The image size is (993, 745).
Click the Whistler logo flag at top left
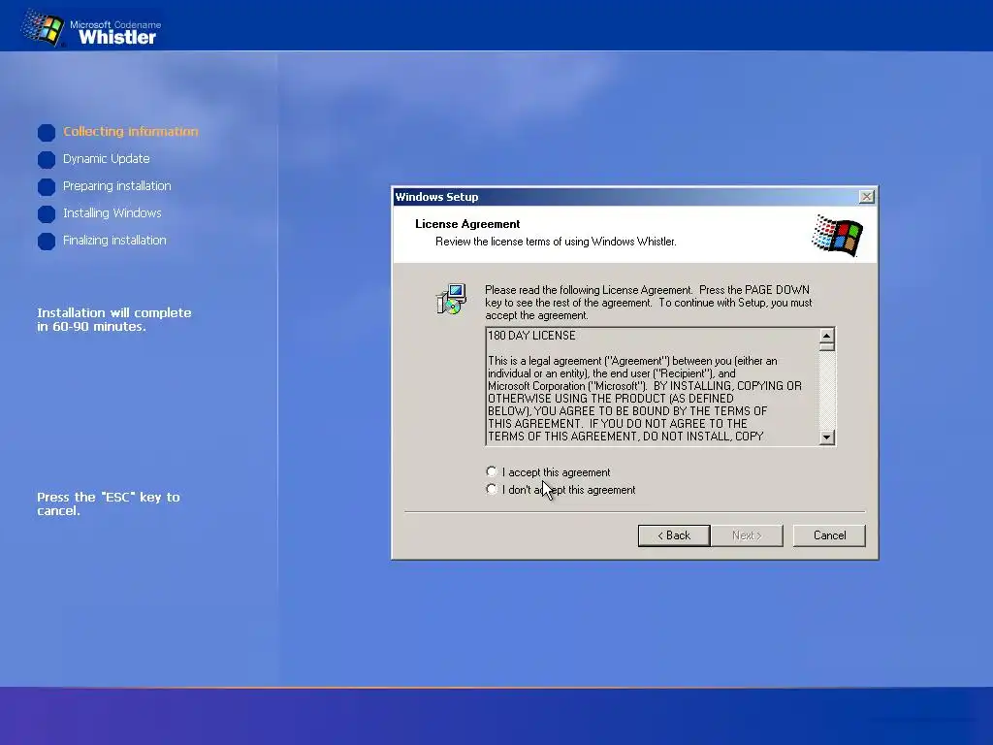coord(43,28)
